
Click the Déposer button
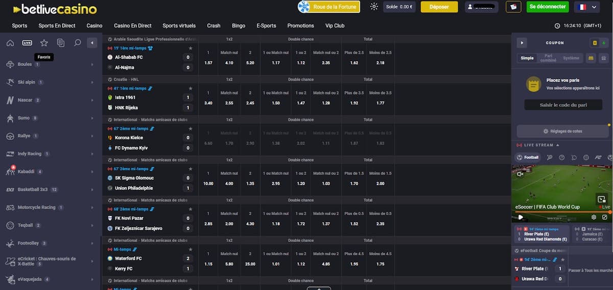tap(439, 7)
